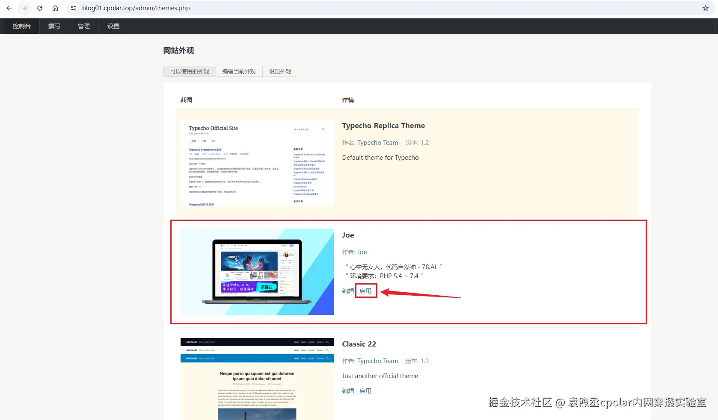Click the 截图 column header
Viewport: 718px width, 420px height.
point(186,100)
